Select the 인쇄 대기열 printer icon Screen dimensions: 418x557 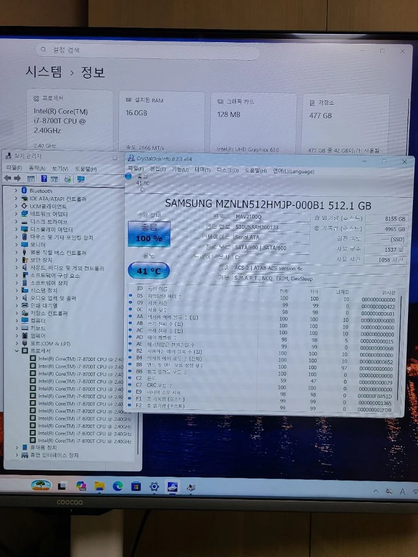(x=25, y=305)
